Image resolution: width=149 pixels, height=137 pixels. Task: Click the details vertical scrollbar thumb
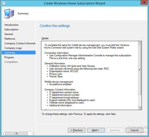click(140, 70)
